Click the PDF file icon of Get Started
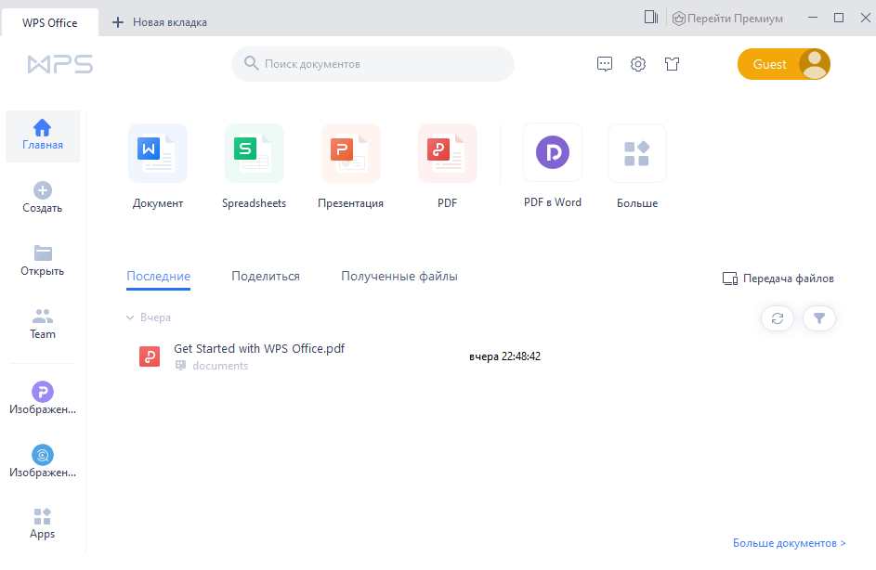The image size is (876, 570). [150, 356]
